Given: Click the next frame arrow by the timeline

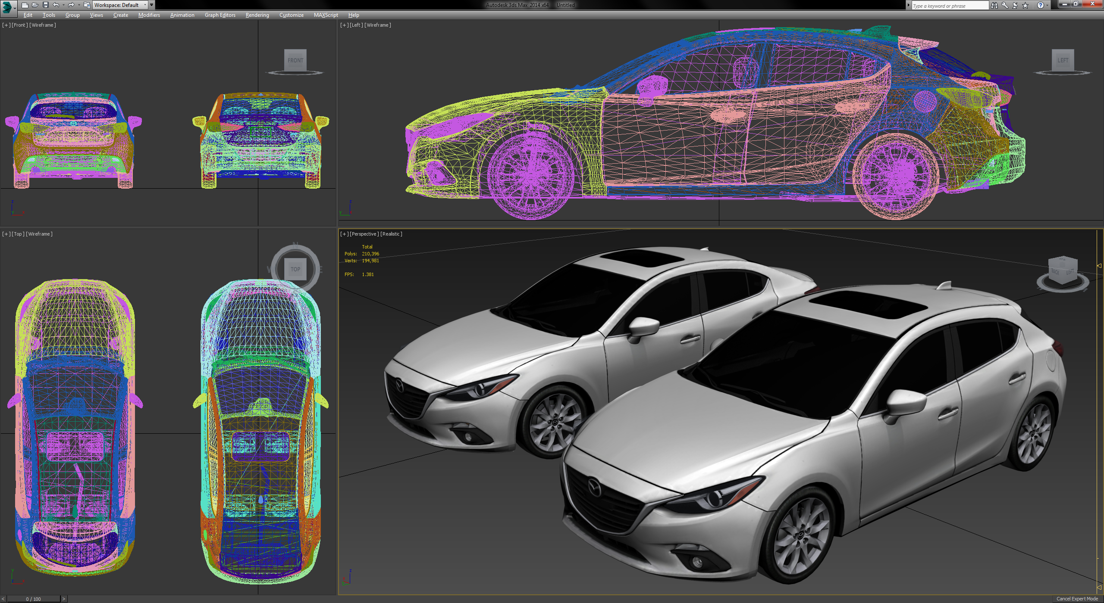Looking at the screenshot, I should [63, 599].
